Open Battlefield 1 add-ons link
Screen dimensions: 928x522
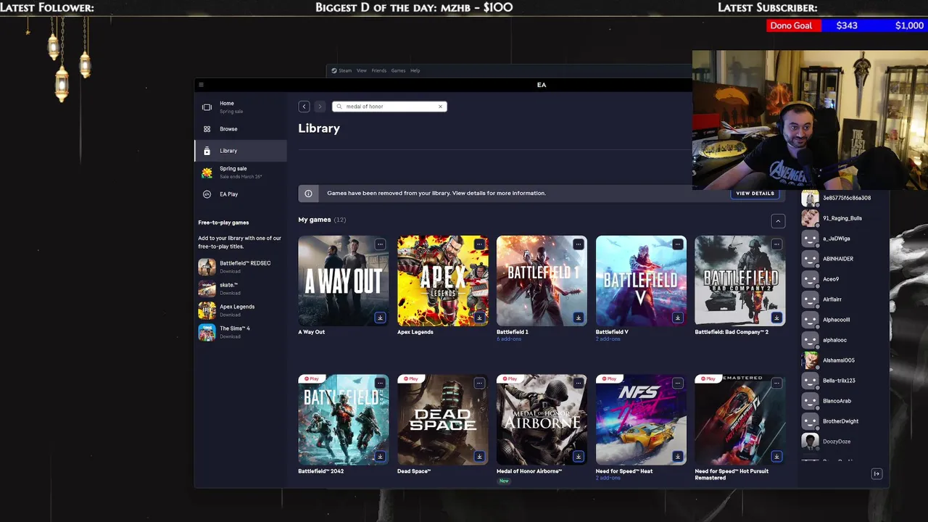click(x=509, y=339)
